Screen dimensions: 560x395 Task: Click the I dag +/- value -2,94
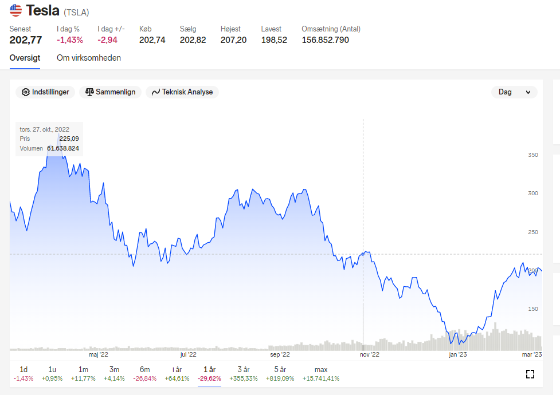coord(108,40)
